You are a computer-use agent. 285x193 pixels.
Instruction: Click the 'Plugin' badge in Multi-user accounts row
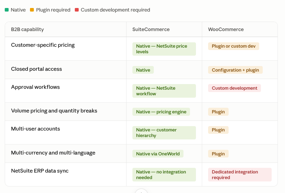click(x=218, y=130)
